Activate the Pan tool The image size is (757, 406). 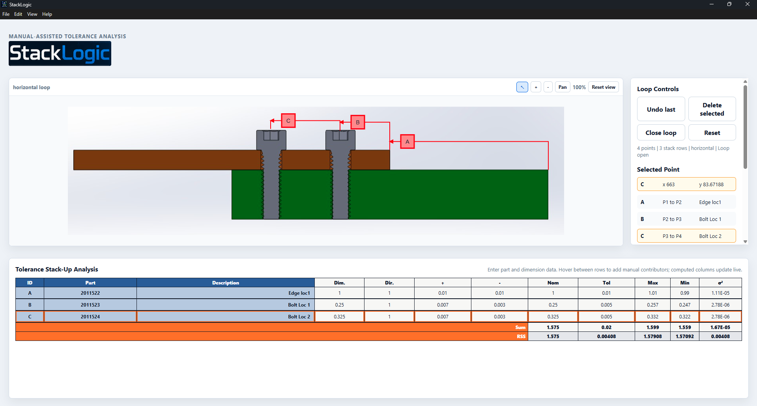point(563,87)
